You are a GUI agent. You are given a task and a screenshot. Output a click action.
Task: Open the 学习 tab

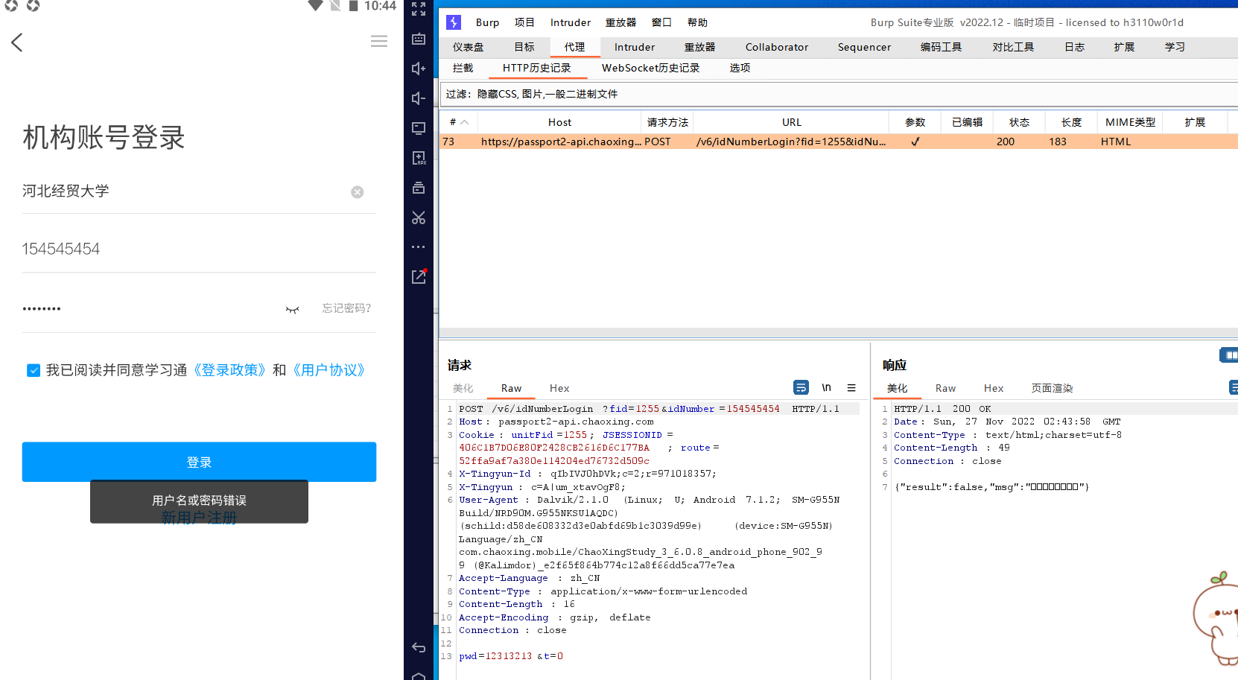click(x=1175, y=47)
